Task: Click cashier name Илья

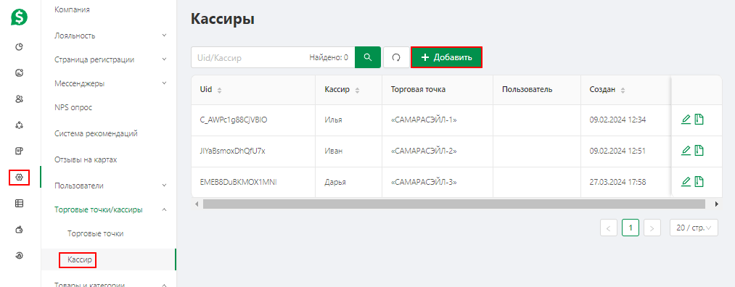Action: click(x=333, y=120)
